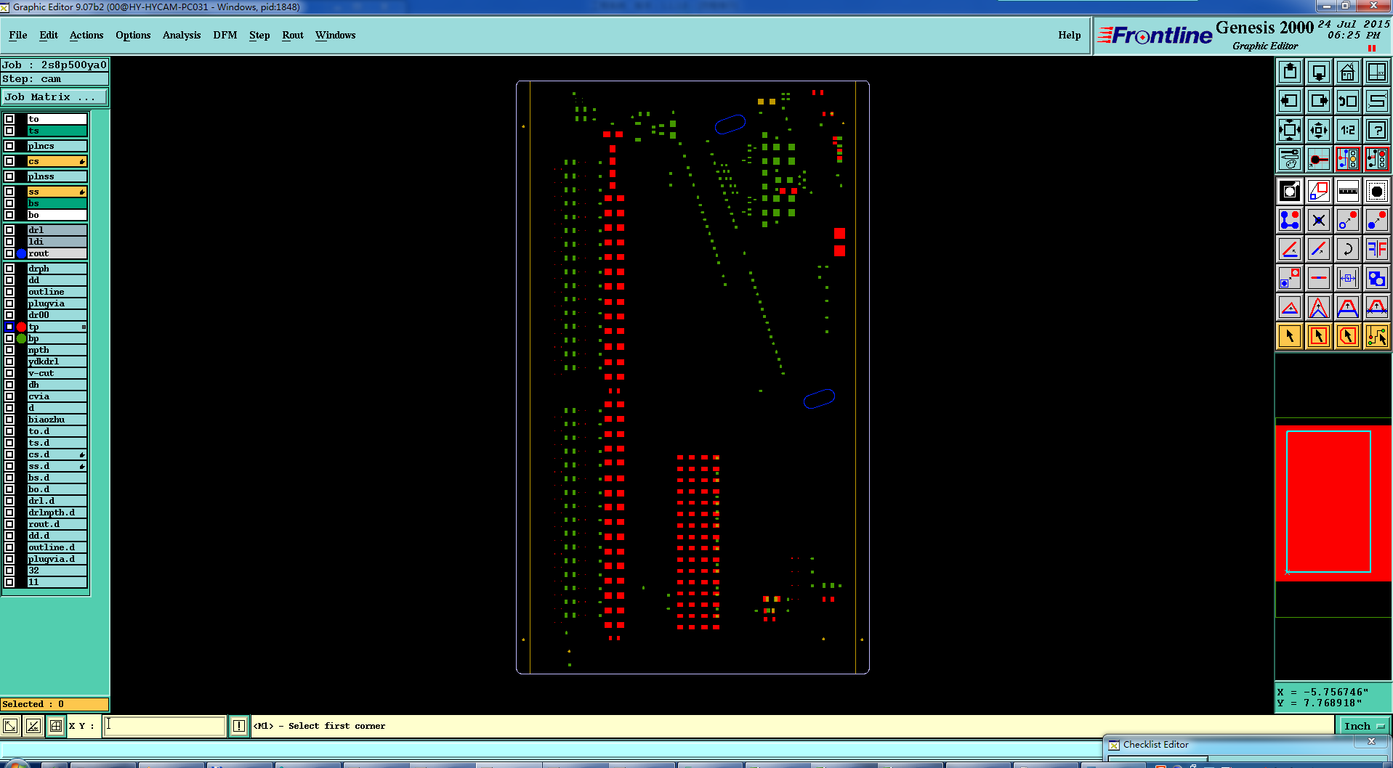Screen dimensions: 1393x768
Task: Click the rotate feature icon
Action: coord(1348,249)
